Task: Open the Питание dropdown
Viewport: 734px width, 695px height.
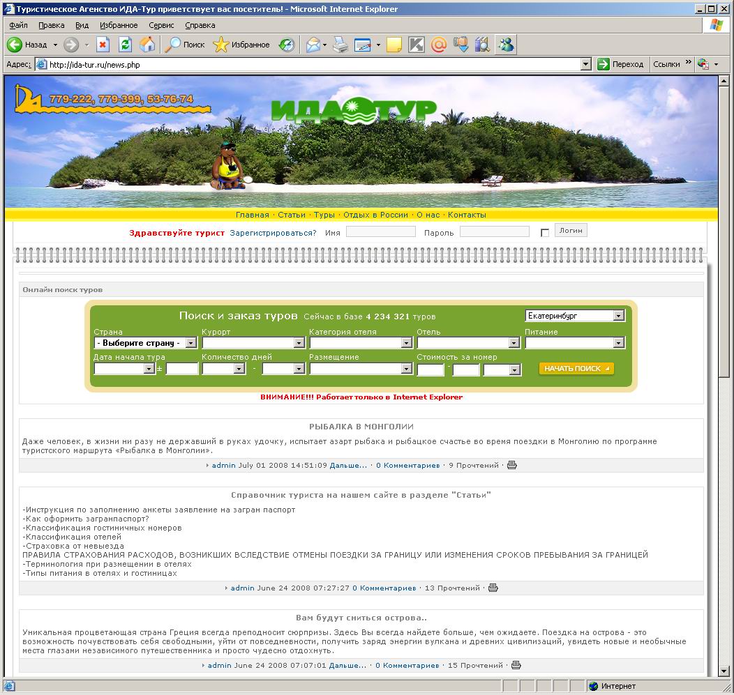Action: 575,343
